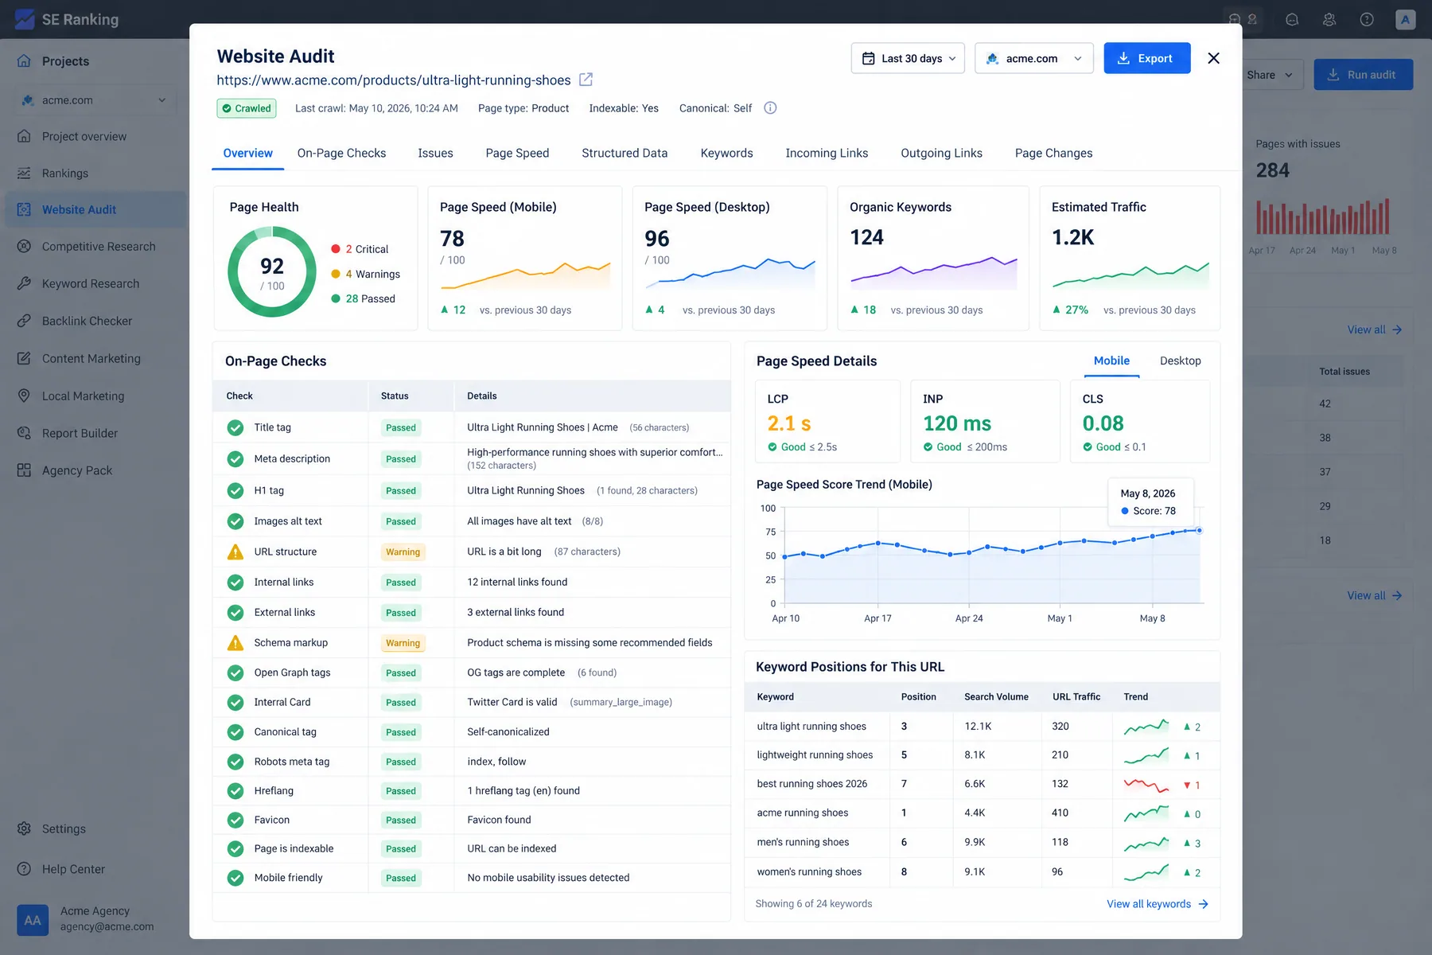Open the Structured Data tab

click(625, 153)
